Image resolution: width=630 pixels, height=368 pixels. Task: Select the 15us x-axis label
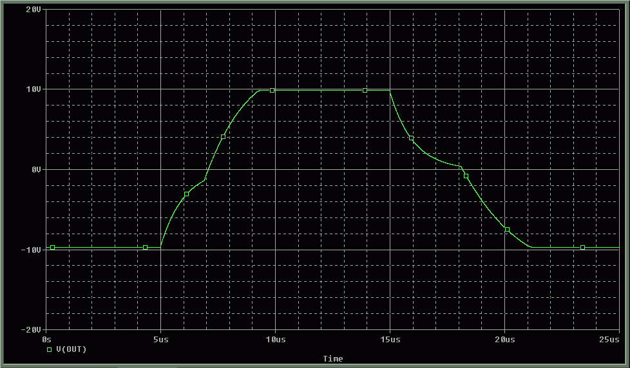389,338
